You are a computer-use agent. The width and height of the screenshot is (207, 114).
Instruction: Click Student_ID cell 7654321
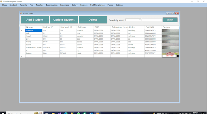click(68, 48)
